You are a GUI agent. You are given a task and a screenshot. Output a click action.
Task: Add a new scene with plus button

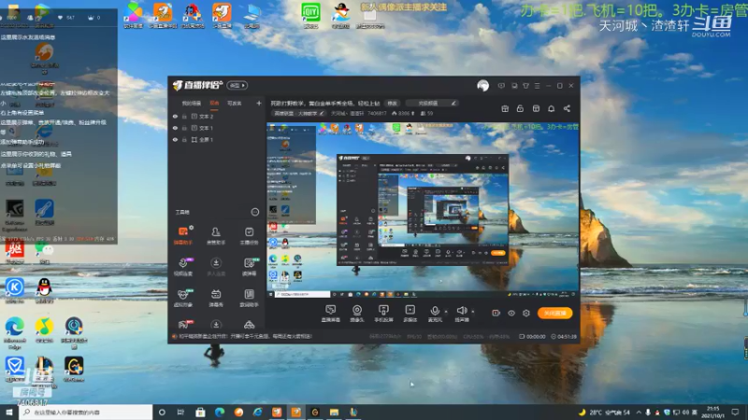pyautogui.click(x=259, y=103)
